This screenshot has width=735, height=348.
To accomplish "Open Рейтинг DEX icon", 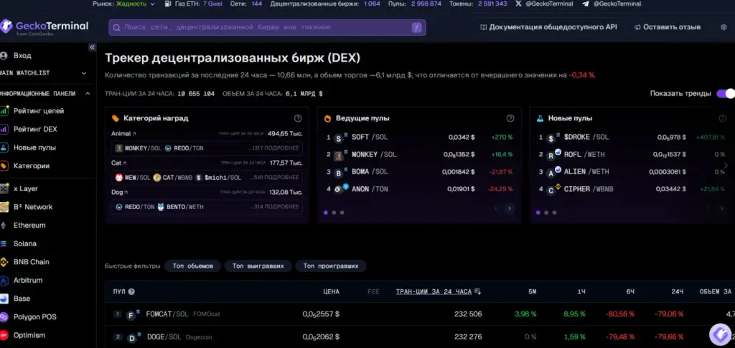I will pos(4,129).
